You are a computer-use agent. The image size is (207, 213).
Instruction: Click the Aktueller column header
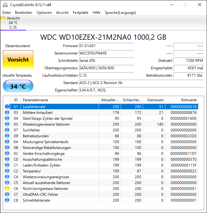[x=110, y=100]
